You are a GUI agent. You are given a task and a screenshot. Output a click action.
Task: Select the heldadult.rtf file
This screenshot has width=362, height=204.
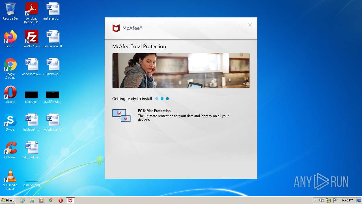click(x=31, y=122)
